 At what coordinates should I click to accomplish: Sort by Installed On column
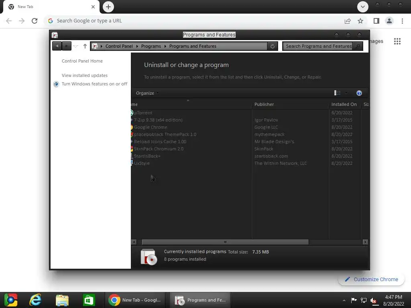[x=344, y=104]
